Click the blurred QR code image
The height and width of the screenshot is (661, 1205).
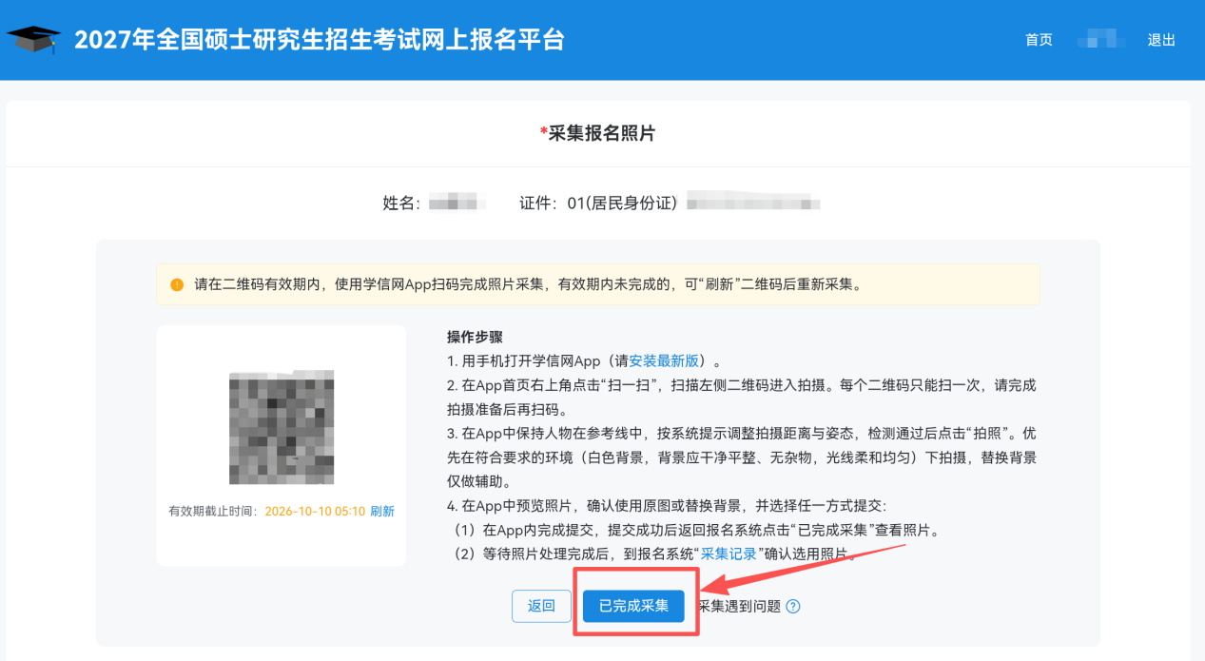tap(282, 427)
